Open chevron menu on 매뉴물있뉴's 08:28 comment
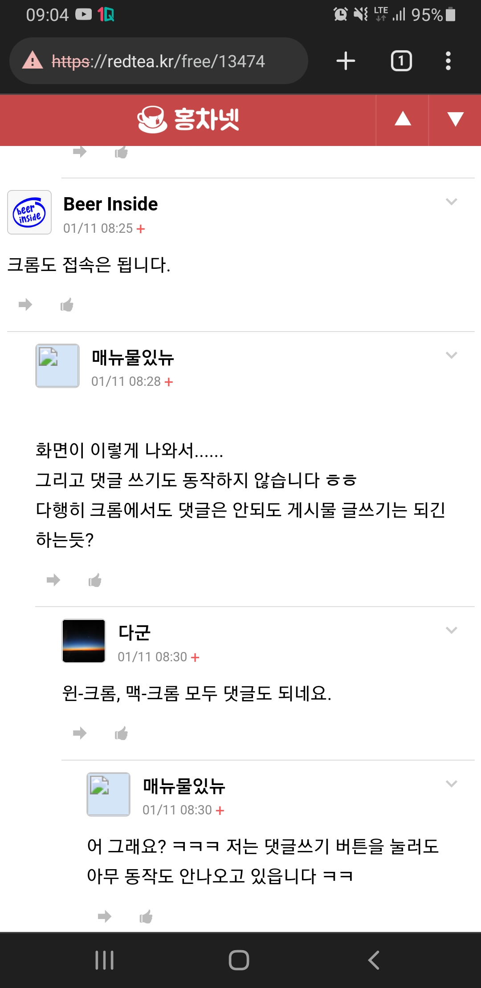Screen dimensions: 481x988 [x=451, y=355]
